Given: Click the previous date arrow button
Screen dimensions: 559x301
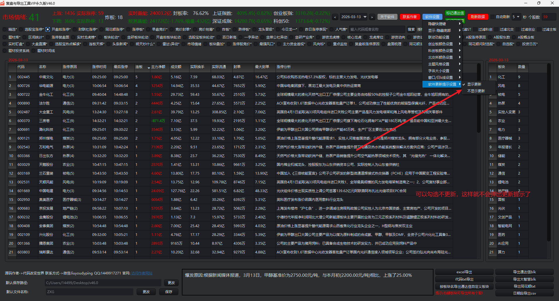Looking at the screenshot, I should [x=335, y=17].
